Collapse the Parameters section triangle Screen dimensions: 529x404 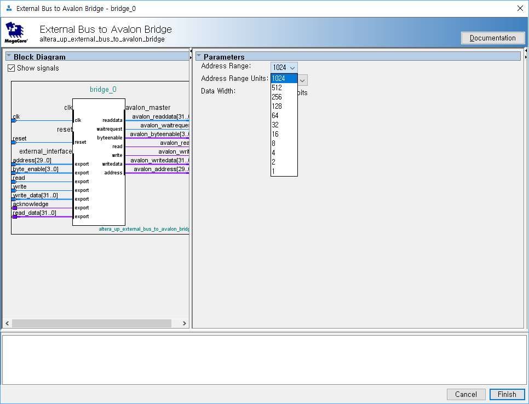point(199,56)
